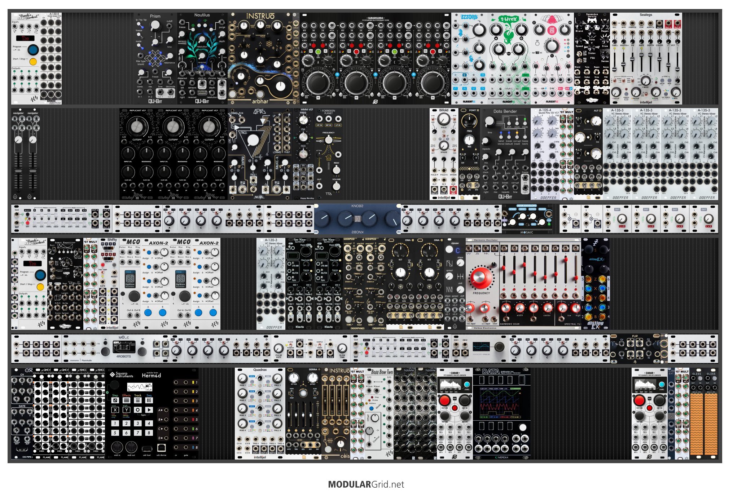Click the Data Bender module title
This screenshot has height=492, width=733.
505,111
